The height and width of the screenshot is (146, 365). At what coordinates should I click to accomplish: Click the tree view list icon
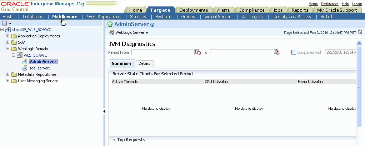click(x=4, y=23)
